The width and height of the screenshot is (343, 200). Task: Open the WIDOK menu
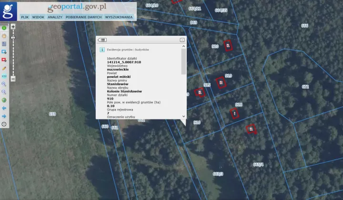38,17
